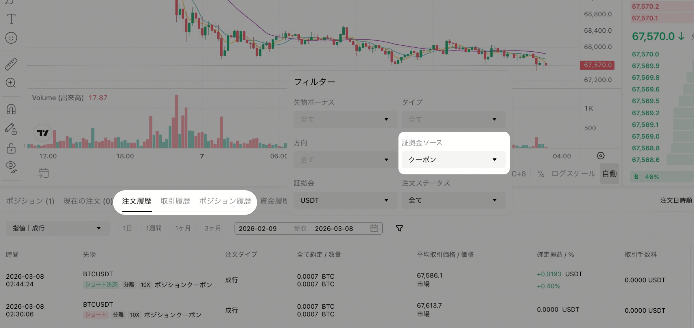Screen dimensions: 694x328
Task: Open 指値 | 成行 order type dropdown
Action: coord(58,228)
